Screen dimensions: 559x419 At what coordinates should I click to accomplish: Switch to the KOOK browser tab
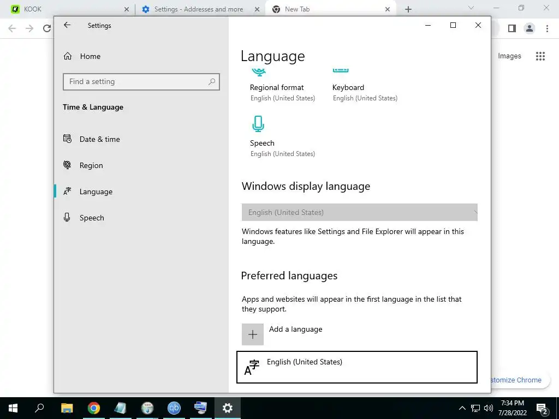[x=68, y=9]
